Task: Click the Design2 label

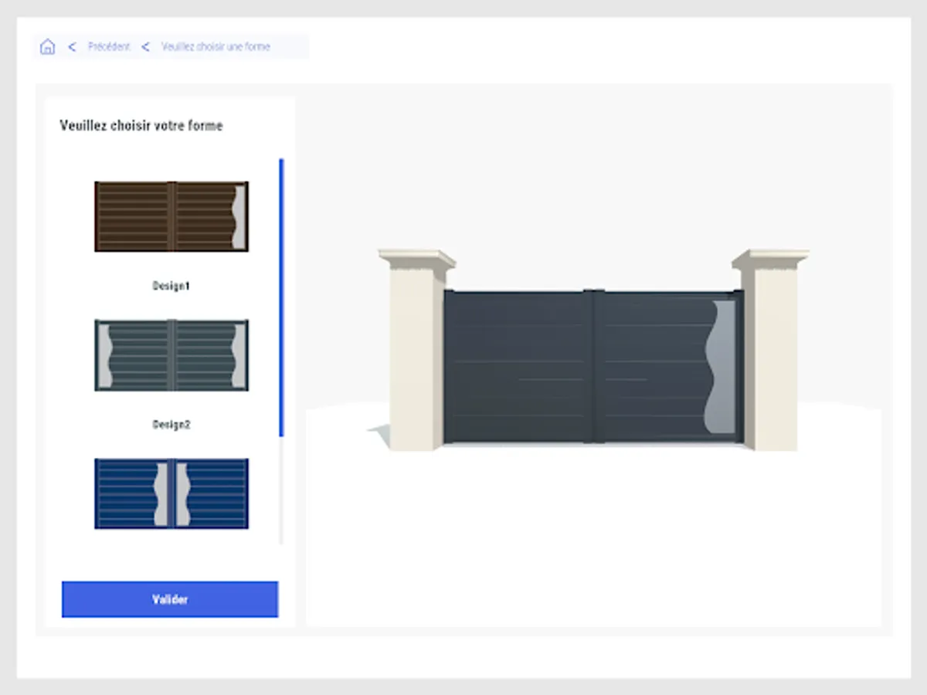Action: coord(171,425)
